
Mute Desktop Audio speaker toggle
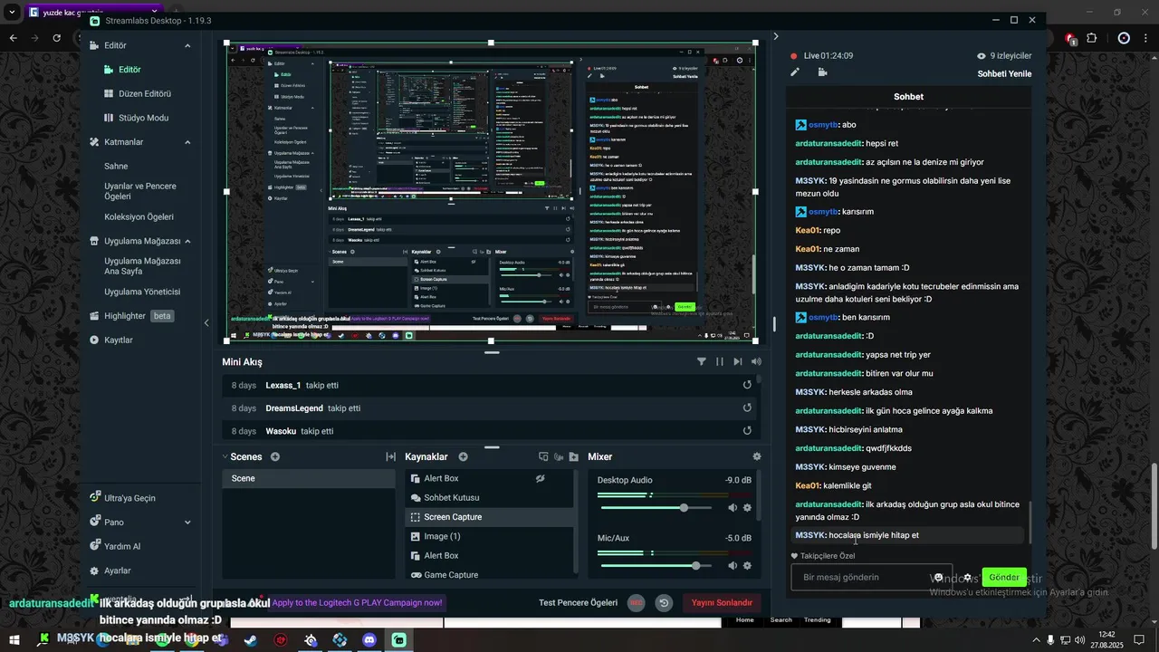[x=733, y=508]
